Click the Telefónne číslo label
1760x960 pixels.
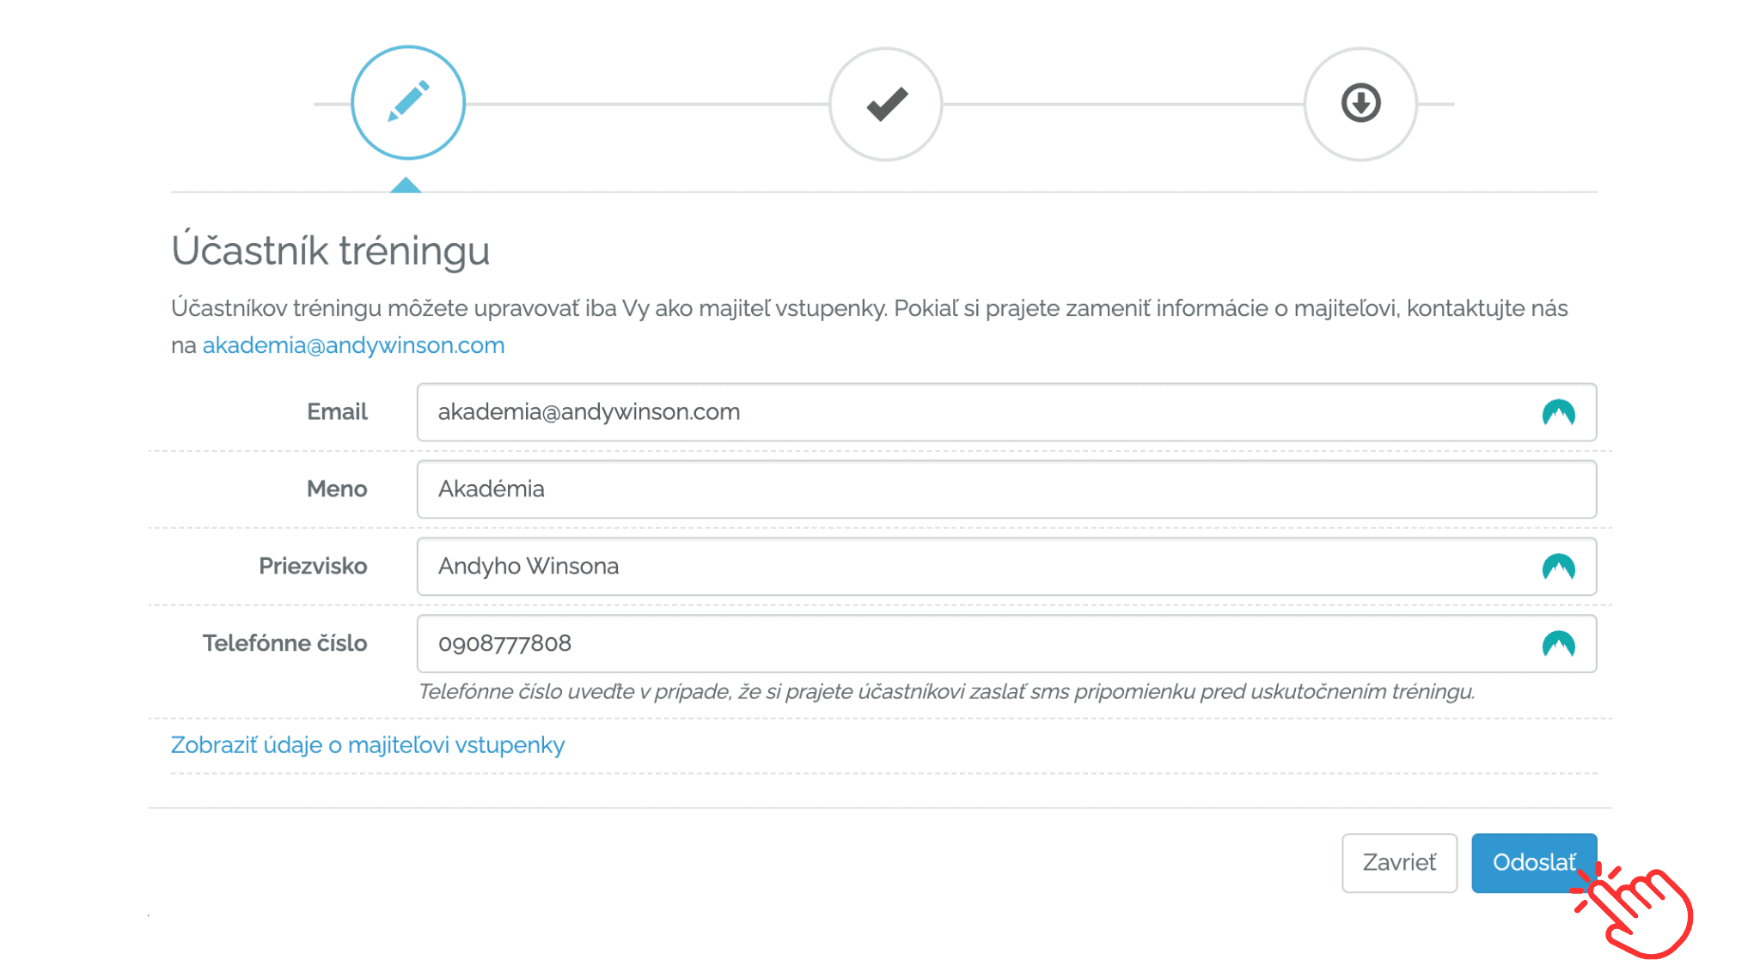pos(284,644)
